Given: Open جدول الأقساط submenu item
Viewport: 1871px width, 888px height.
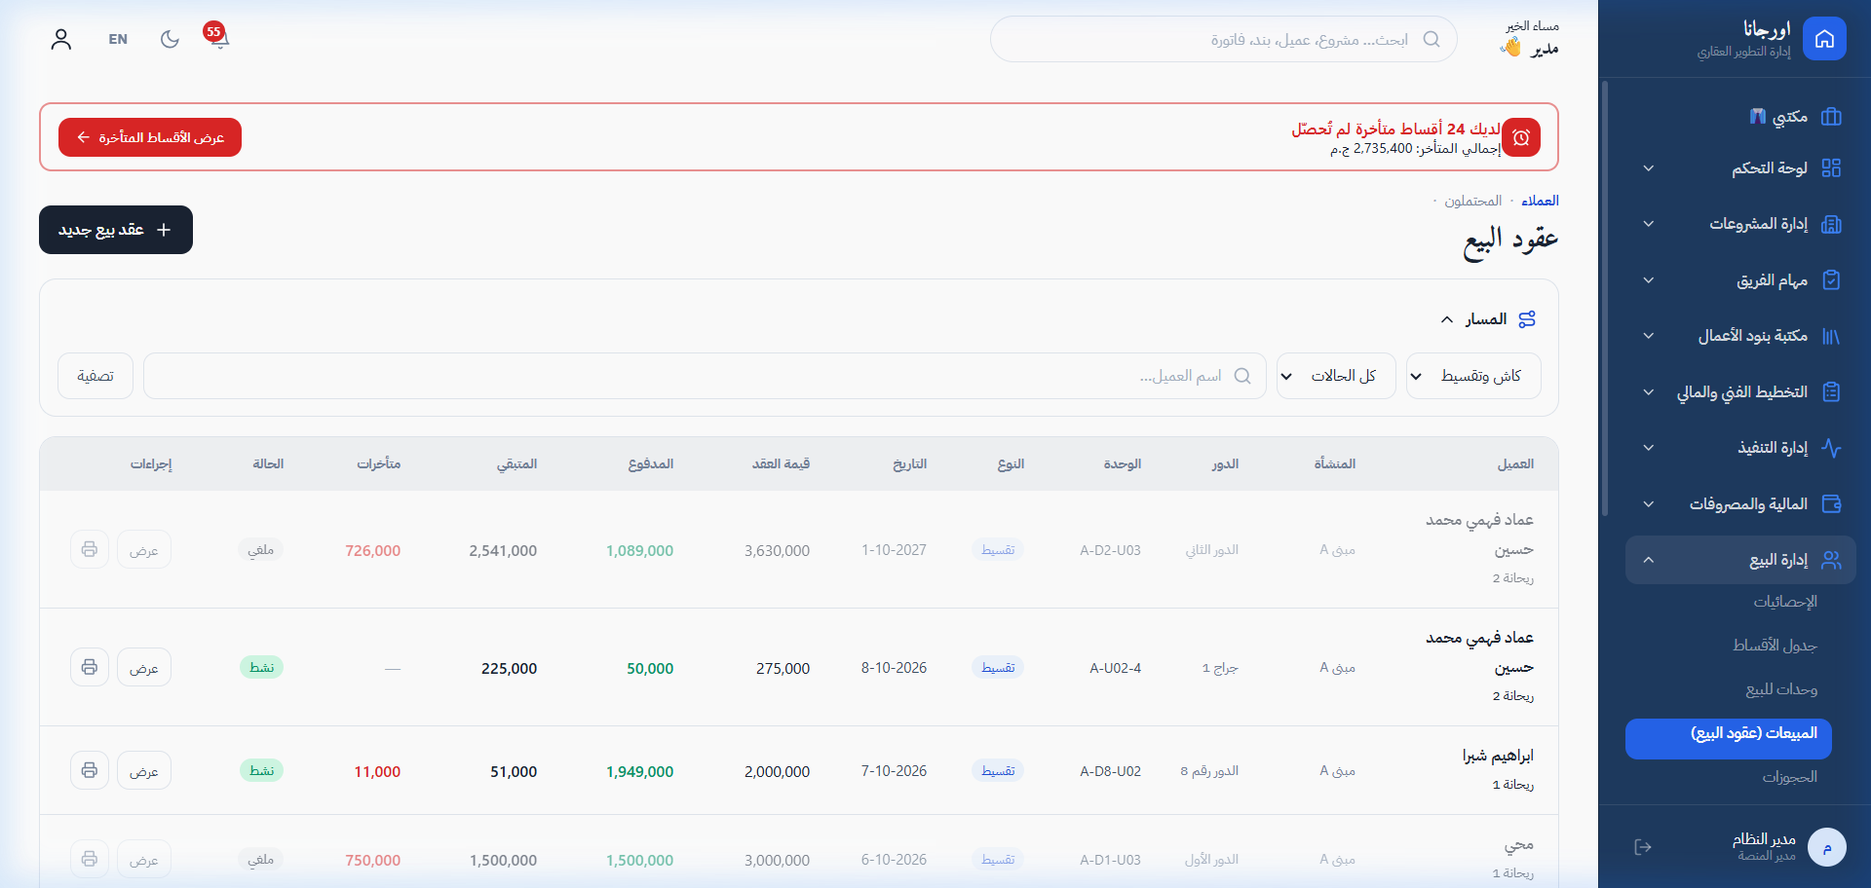Looking at the screenshot, I should (1775, 646).
